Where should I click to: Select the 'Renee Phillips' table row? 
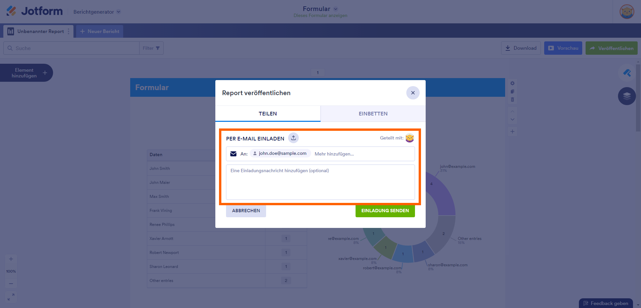coord(227,225)
